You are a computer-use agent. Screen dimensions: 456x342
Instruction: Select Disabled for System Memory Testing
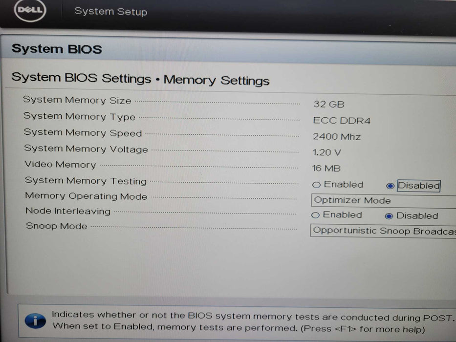[x=390, y=186]
